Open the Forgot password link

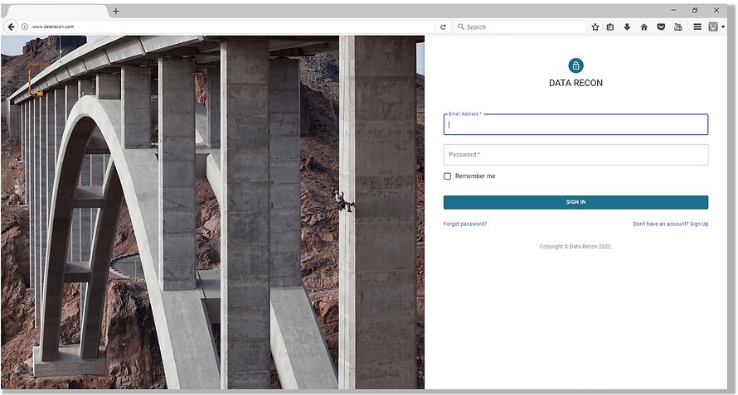[x=465, y=224]
